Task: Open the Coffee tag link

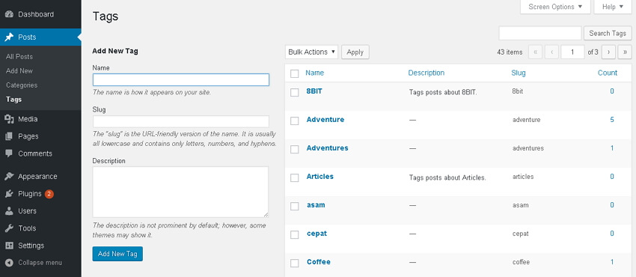Action: (x=319, y=261)
